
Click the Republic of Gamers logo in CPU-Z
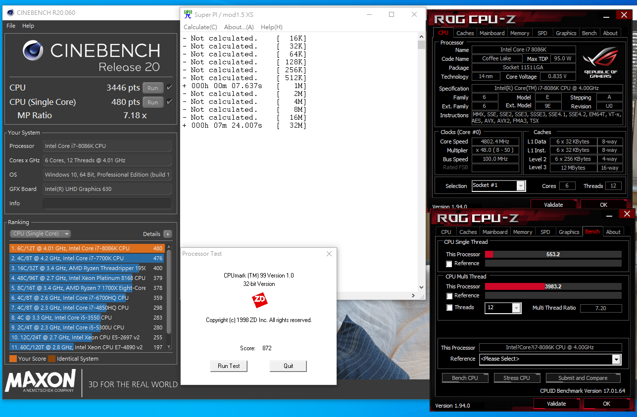(600, 62)
